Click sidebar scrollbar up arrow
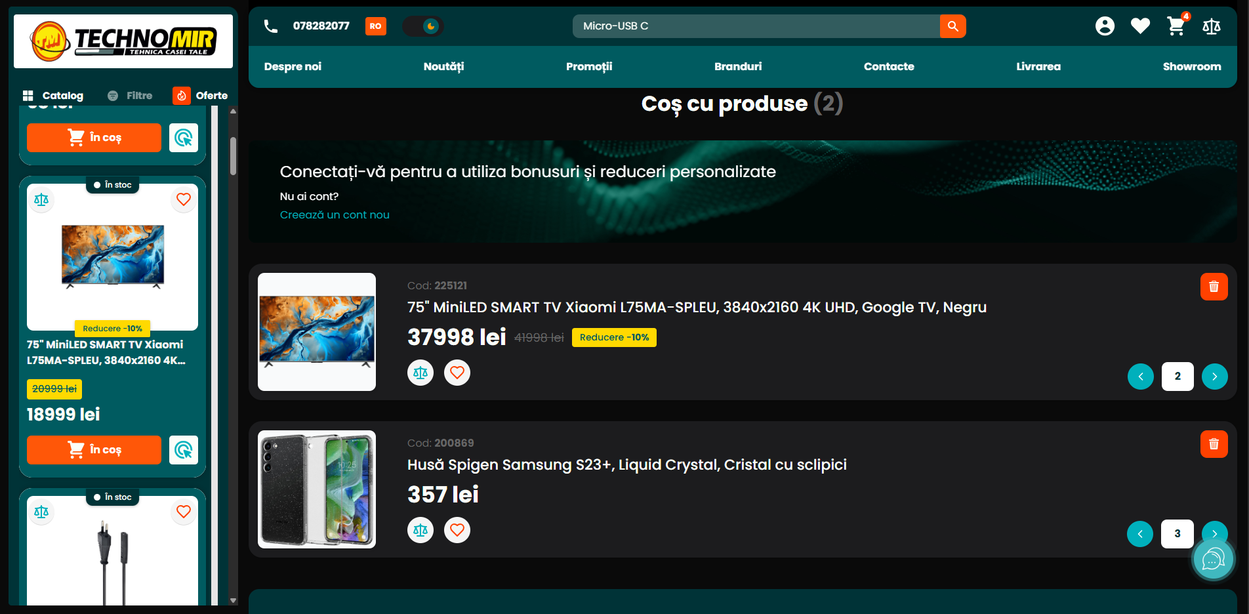 233,111
